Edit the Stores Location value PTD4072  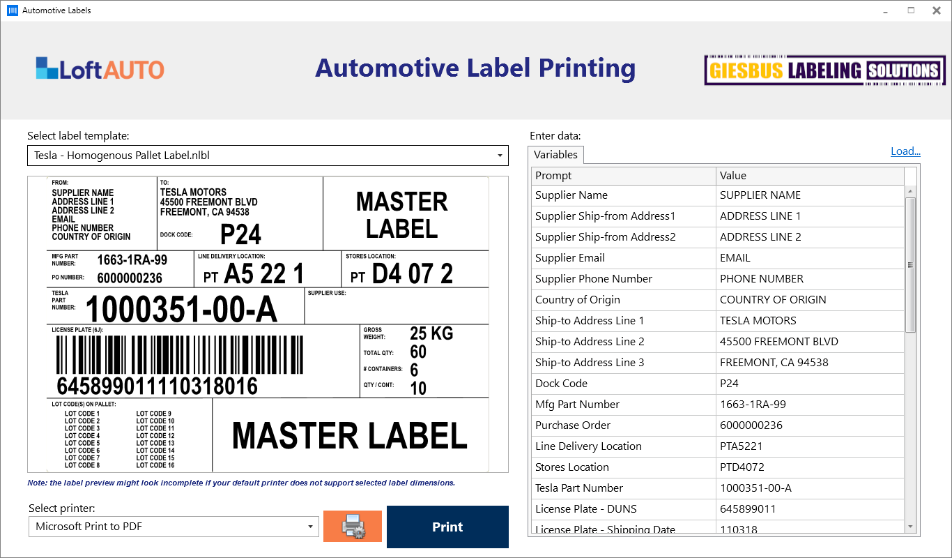[811, 467]
